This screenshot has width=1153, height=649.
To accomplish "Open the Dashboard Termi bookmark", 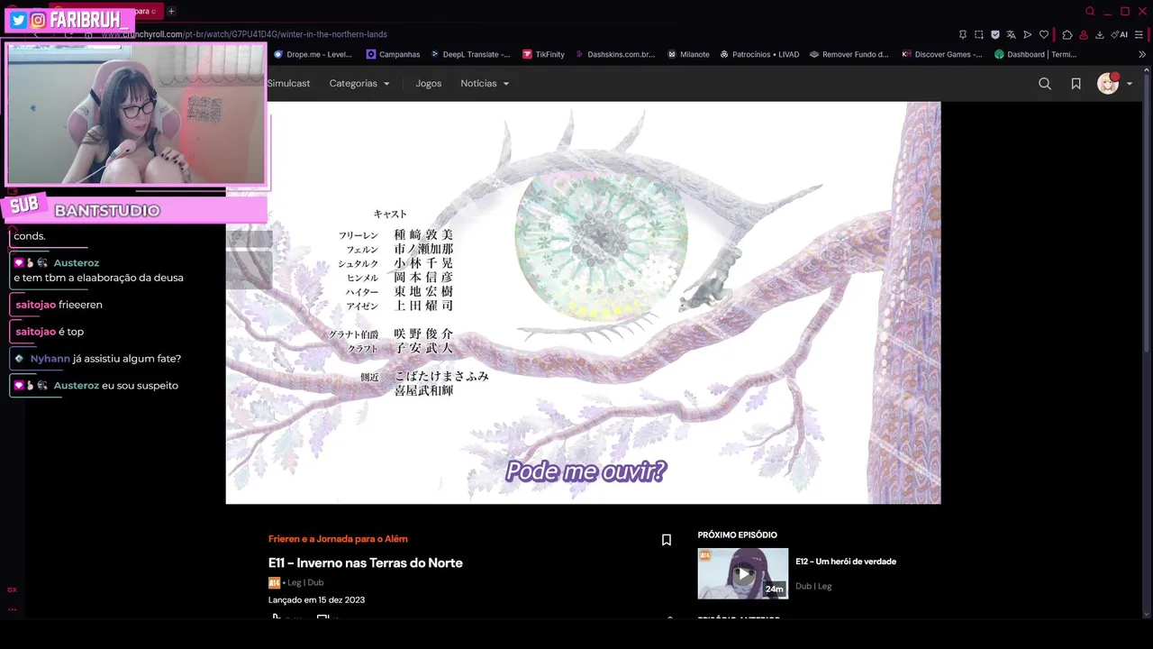I will tap(1035, 54).
